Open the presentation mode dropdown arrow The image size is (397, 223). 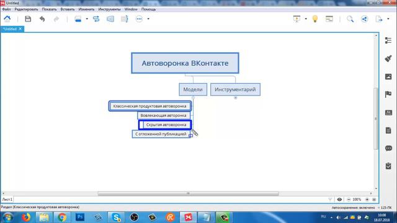(306, 19)
